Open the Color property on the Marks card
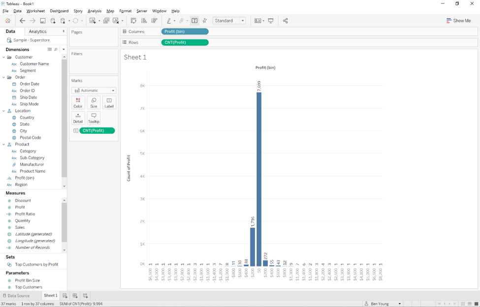480x307 pixels. coord(78,102)
